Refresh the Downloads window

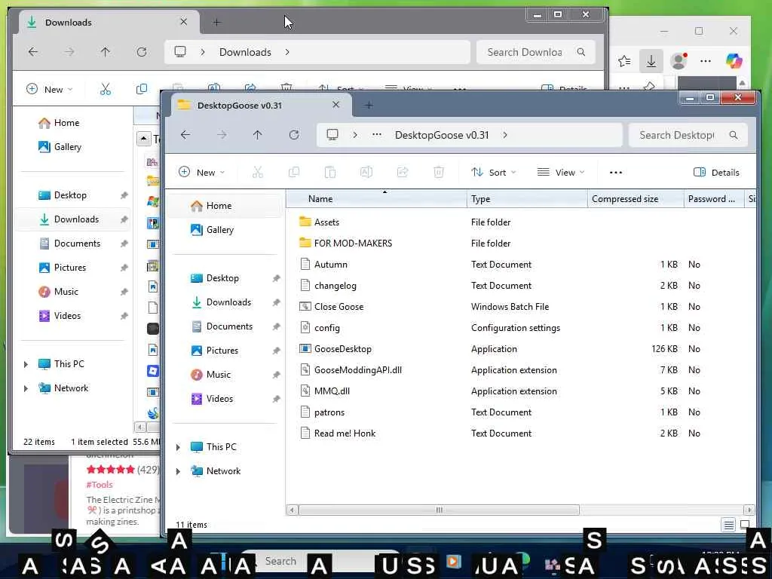point(142,52)
